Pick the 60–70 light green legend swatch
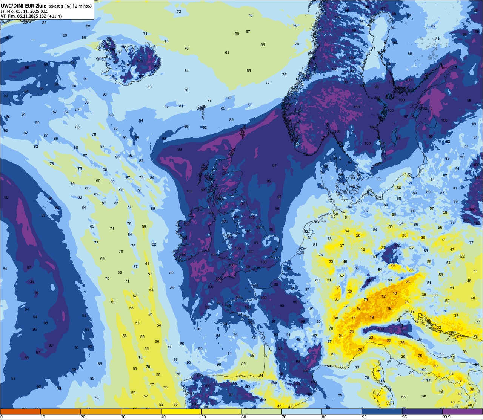 point(261,411)
